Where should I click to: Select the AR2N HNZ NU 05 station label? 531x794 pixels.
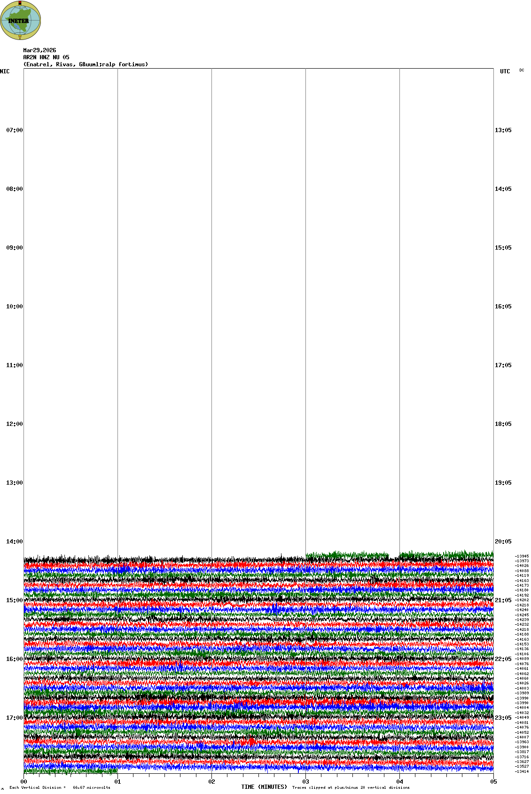pos(46,57)
